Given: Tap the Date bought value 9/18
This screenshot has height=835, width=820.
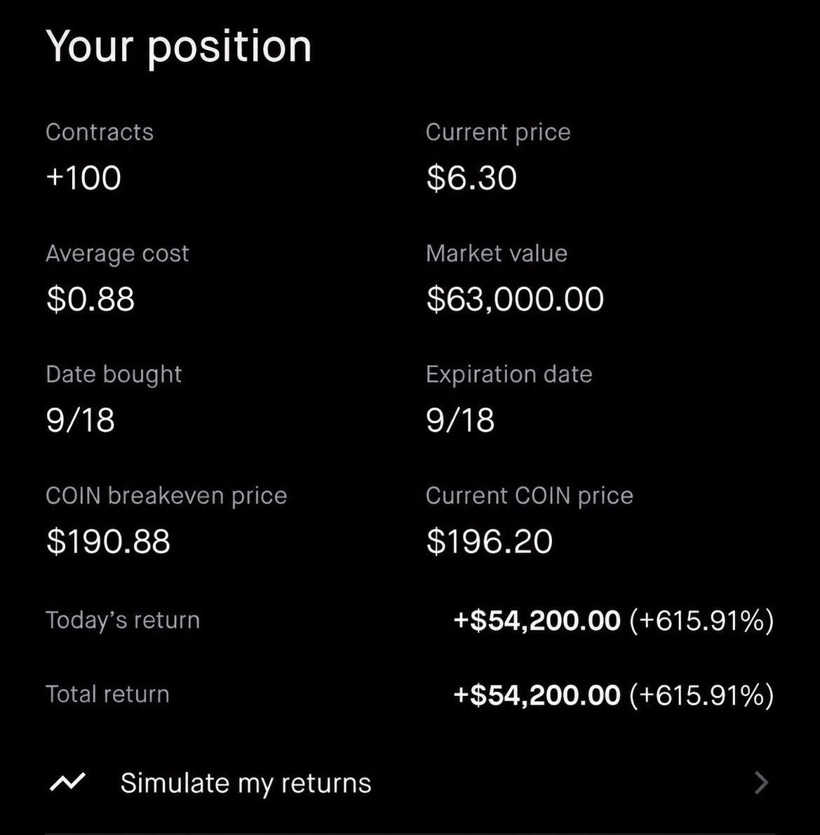Looking at the screenshot, I should coord(81,420).
